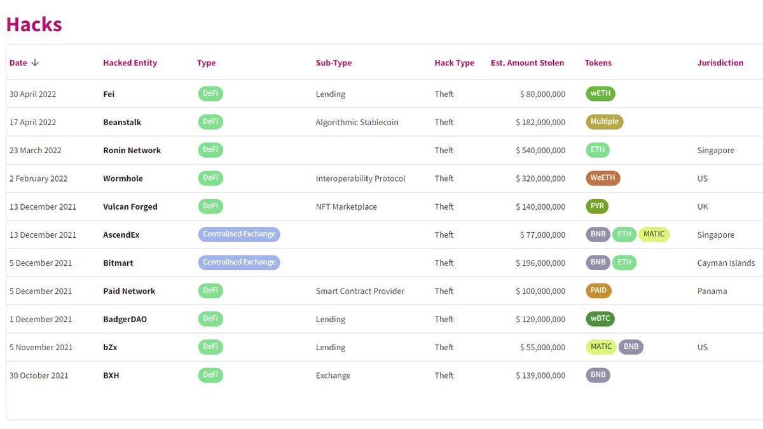Click the DeFi tag in BXH row
Screen dimensions: 763x429
(210, 375)
